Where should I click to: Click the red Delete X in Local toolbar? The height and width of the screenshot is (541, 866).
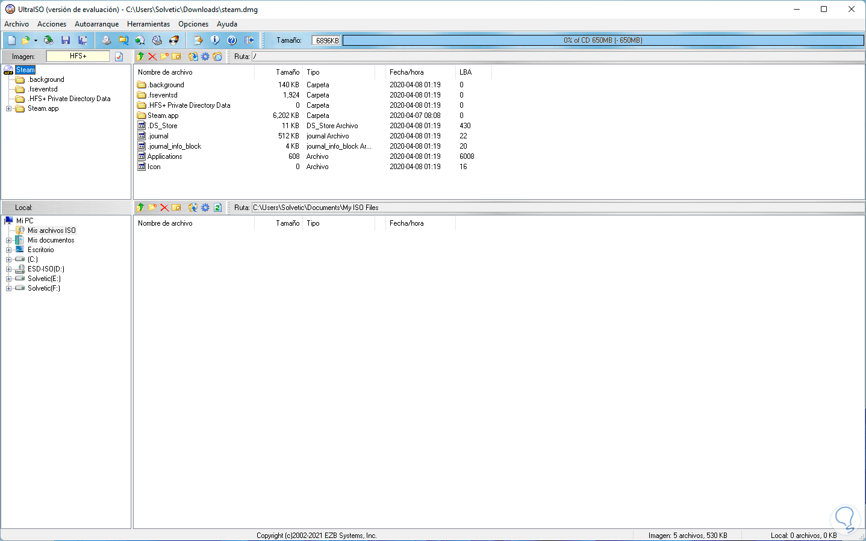pos(164,208)
